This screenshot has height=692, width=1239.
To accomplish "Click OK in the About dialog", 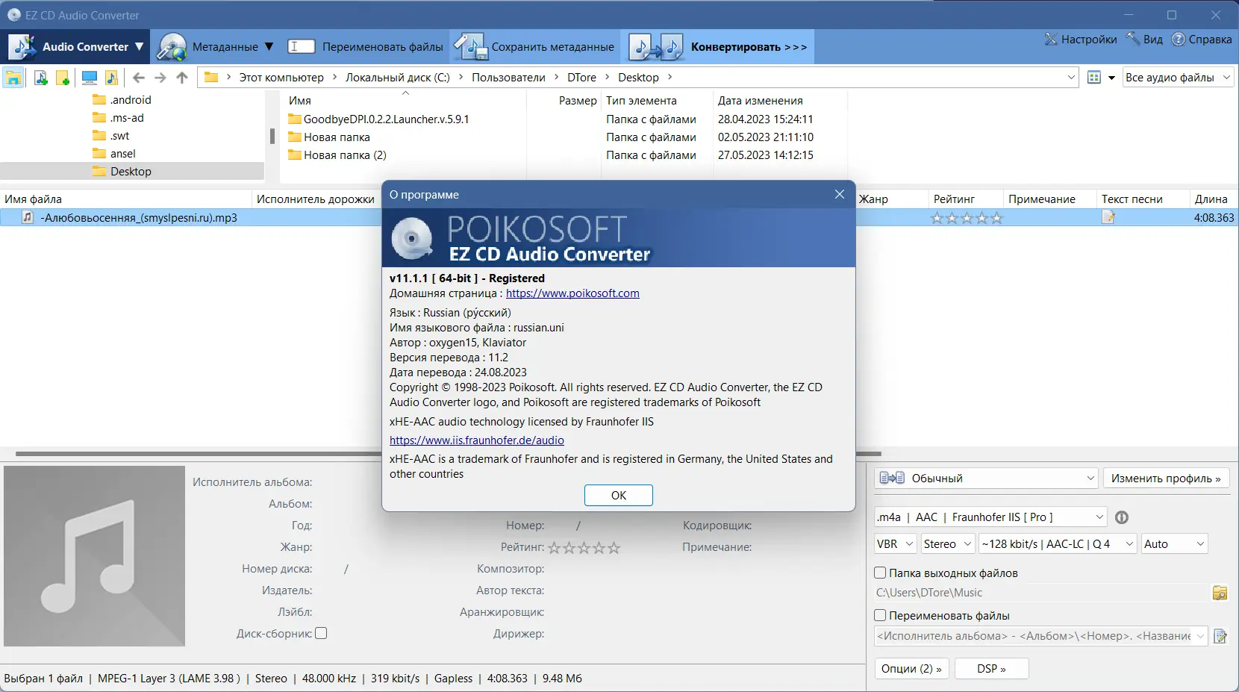I will tap(619, 495).
